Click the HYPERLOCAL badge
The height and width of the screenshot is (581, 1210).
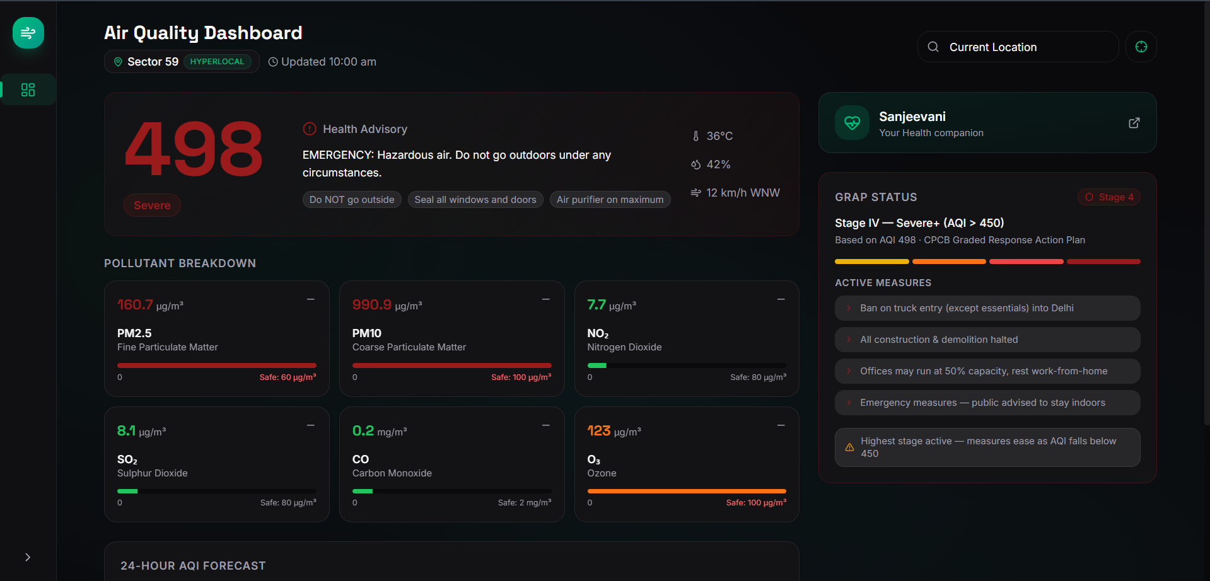coord(217,62)
